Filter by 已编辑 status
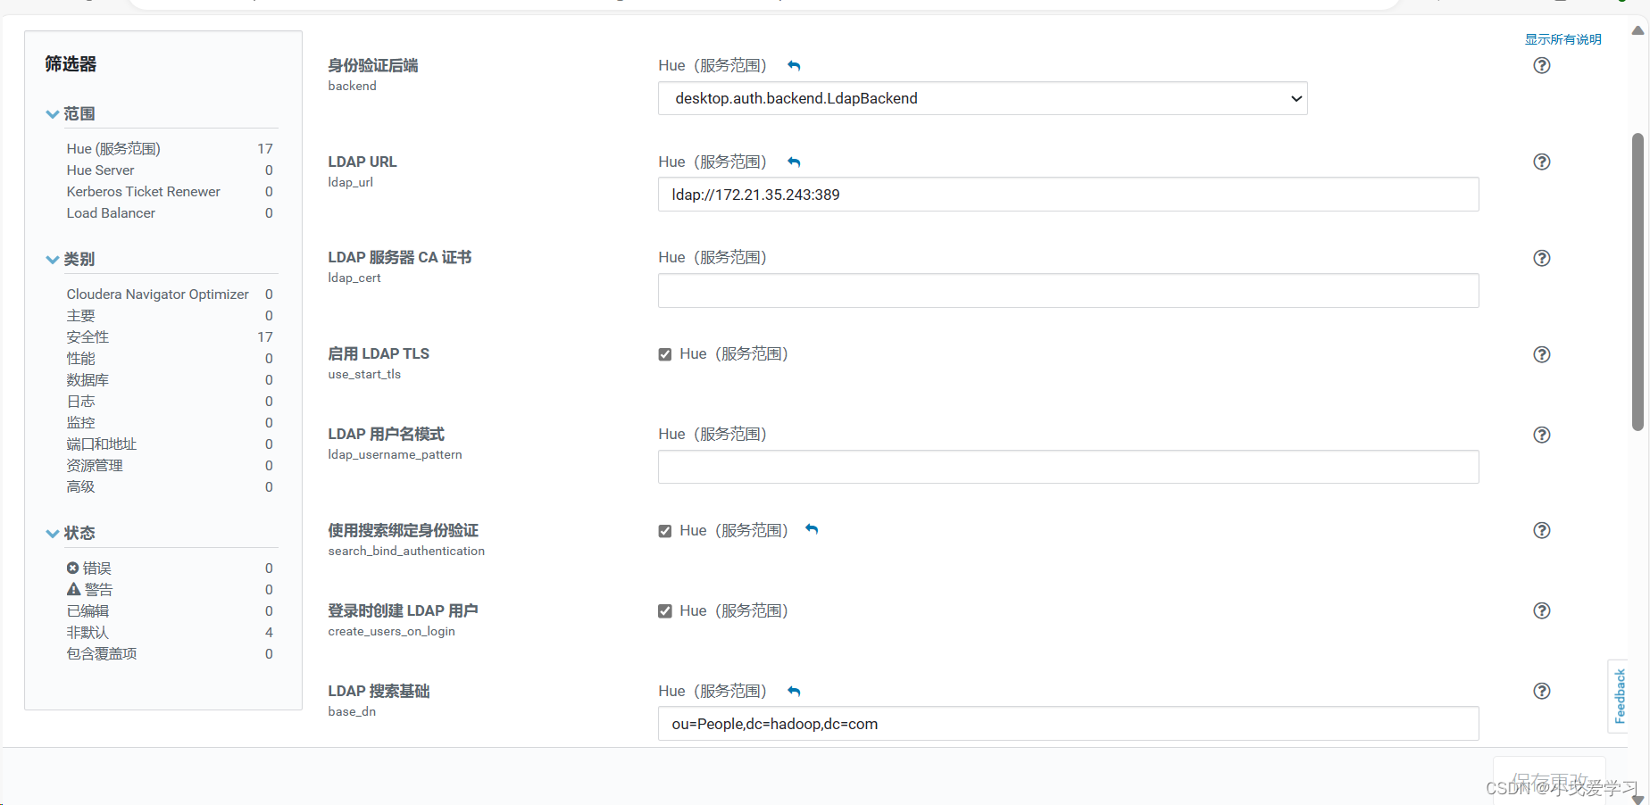 (x=87, y=611)
